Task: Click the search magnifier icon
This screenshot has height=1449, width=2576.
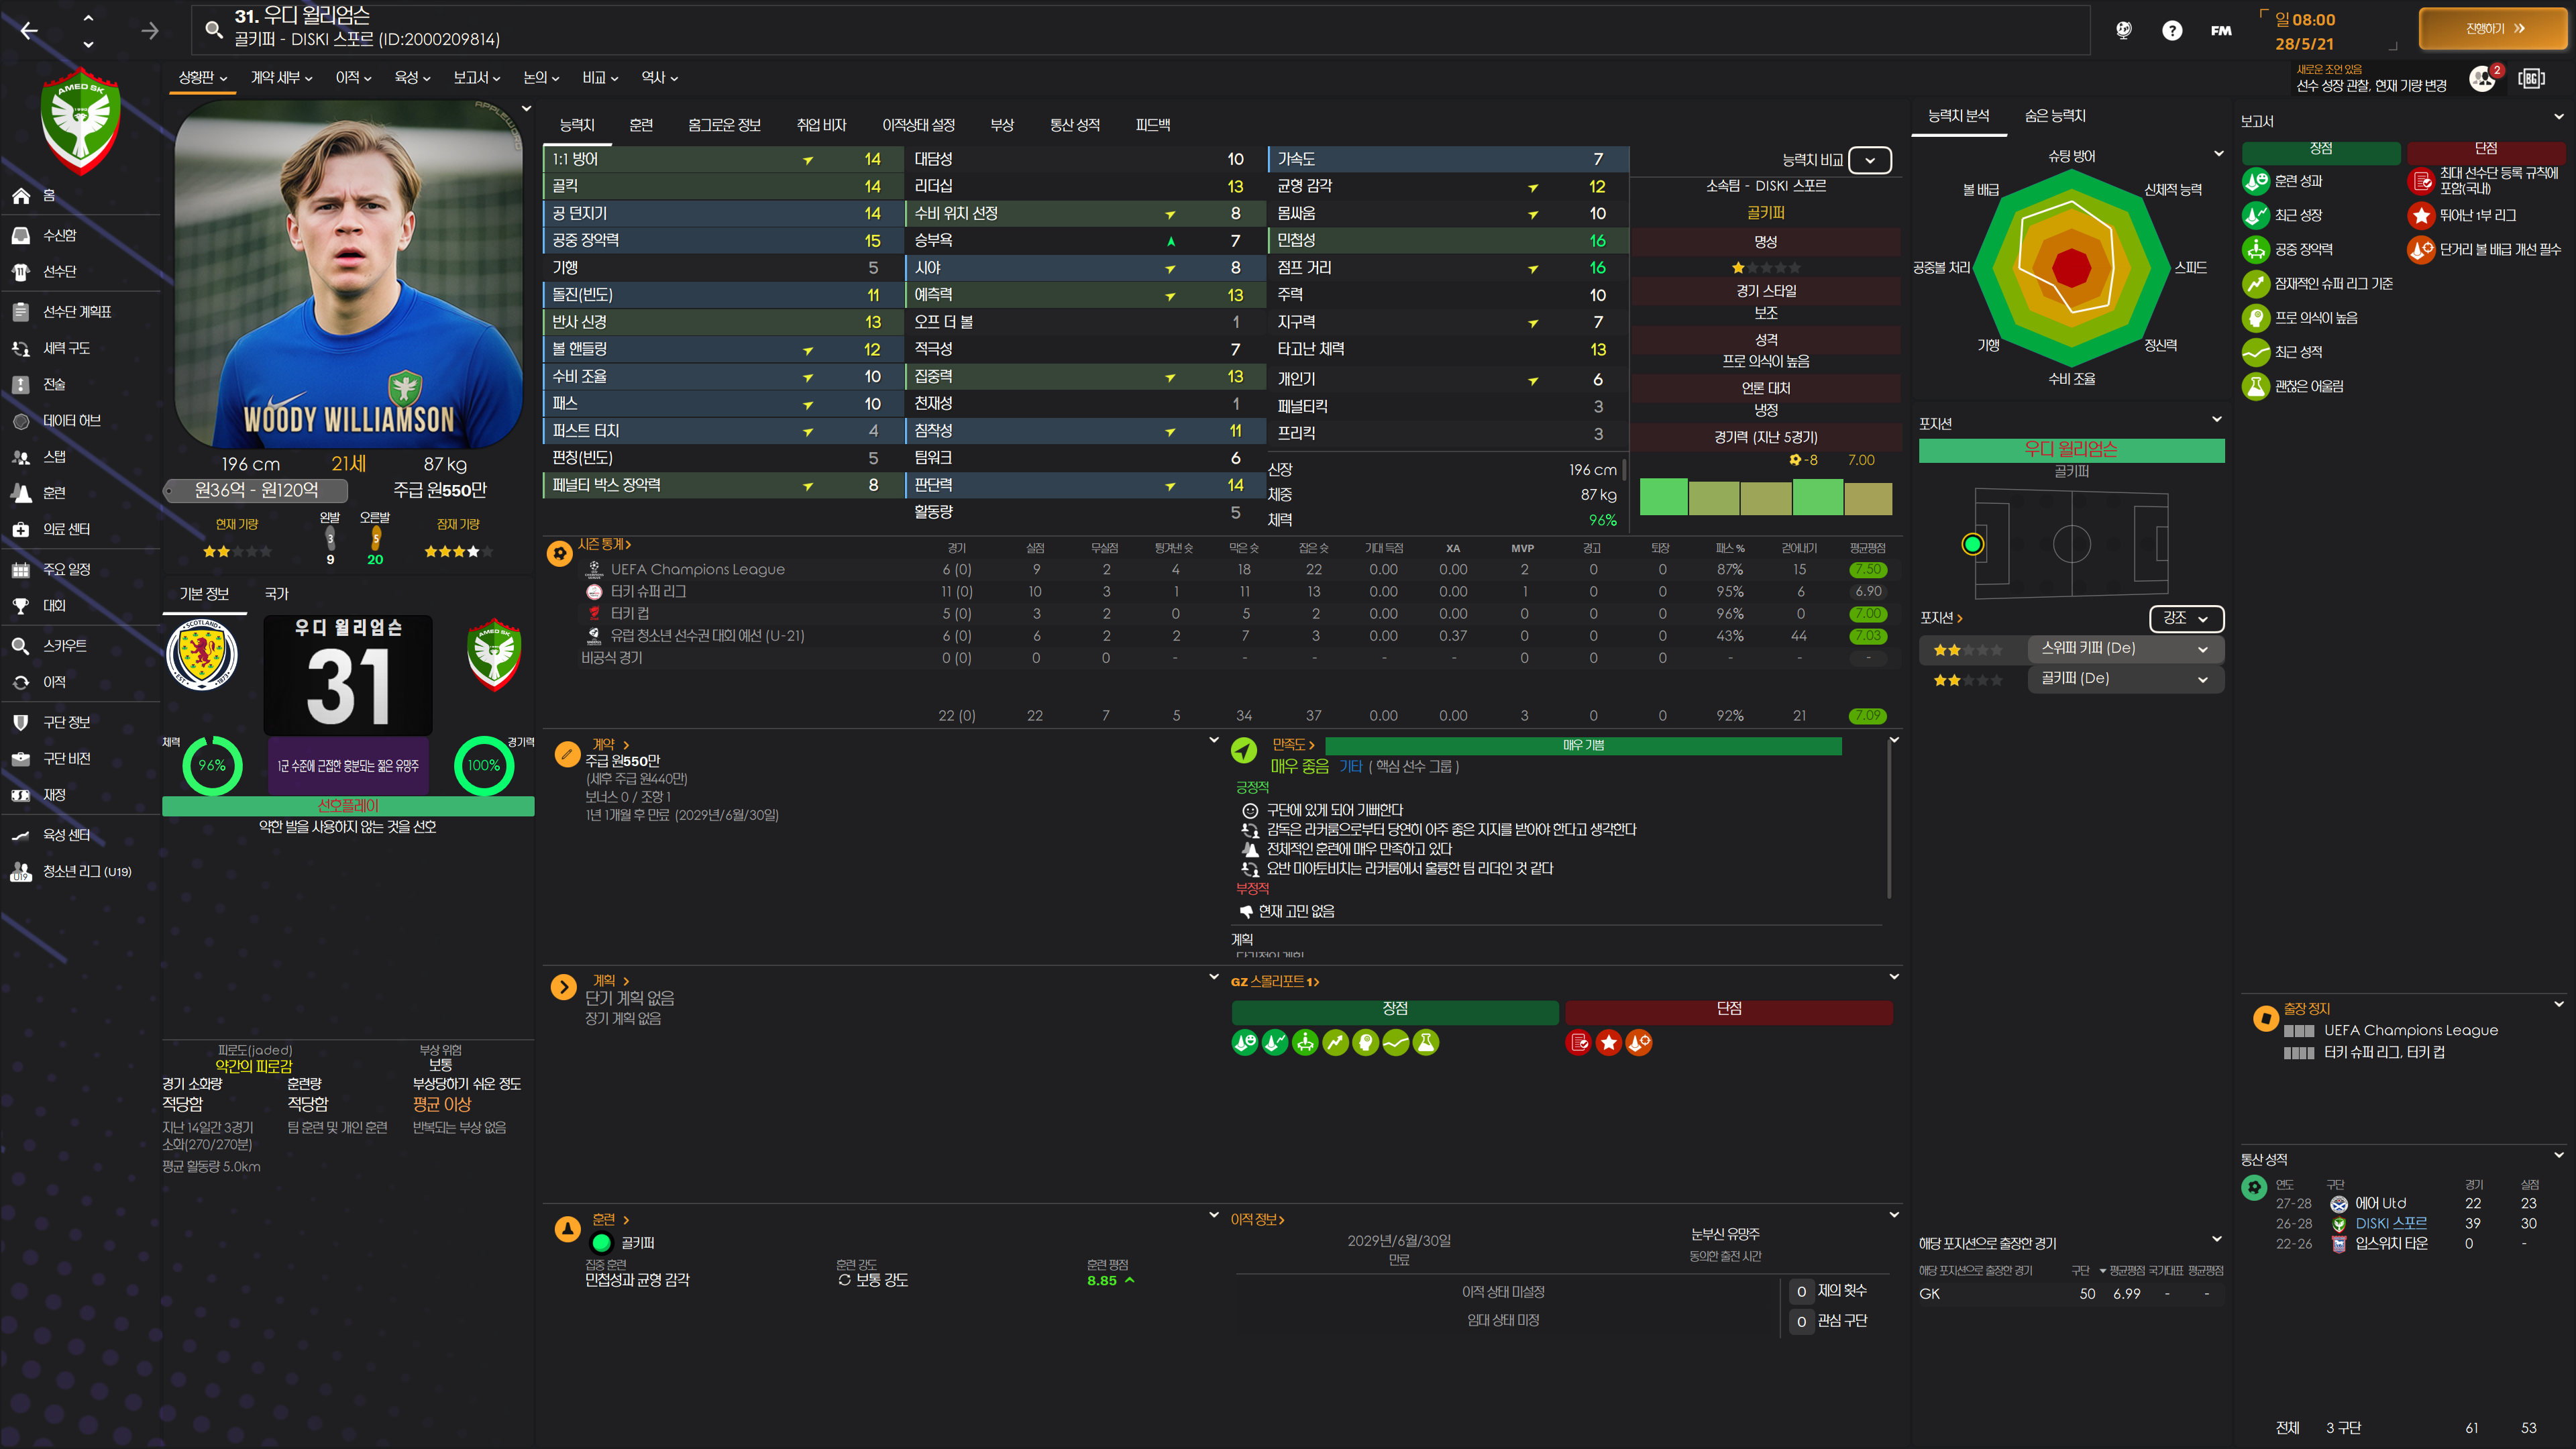Action: click(213, 29)
